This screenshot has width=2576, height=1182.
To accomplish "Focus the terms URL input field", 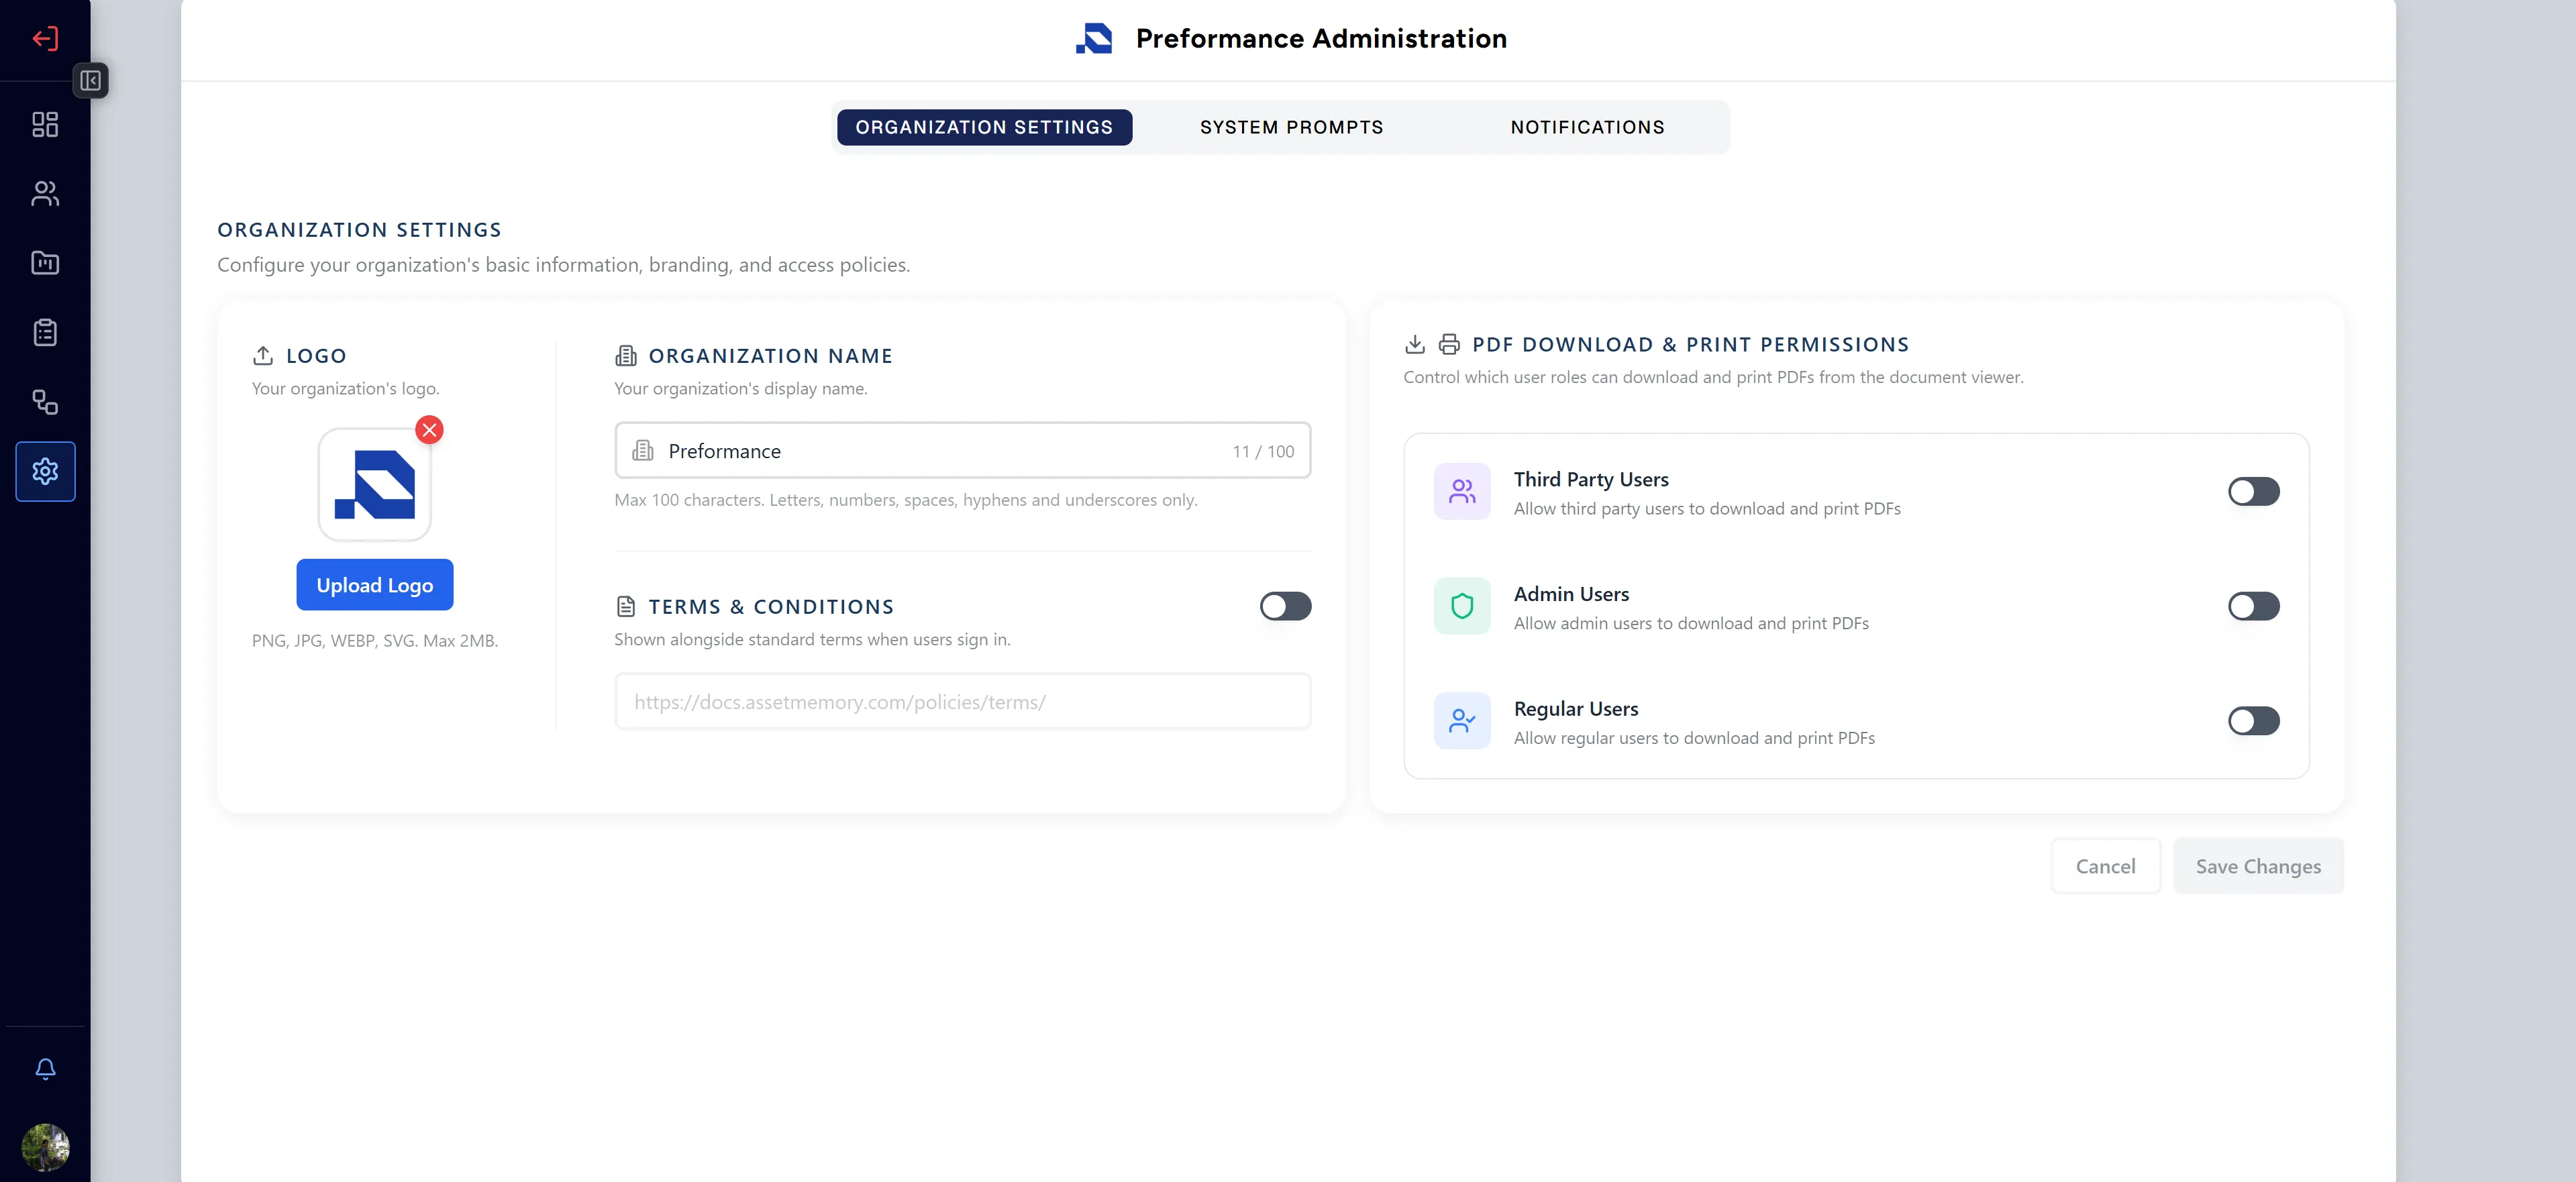I will [x=962, y=702].
